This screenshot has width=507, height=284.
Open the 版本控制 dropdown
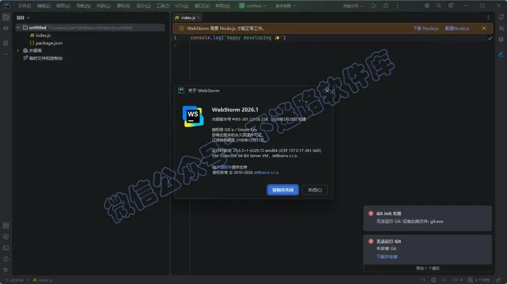pos(285,6)
